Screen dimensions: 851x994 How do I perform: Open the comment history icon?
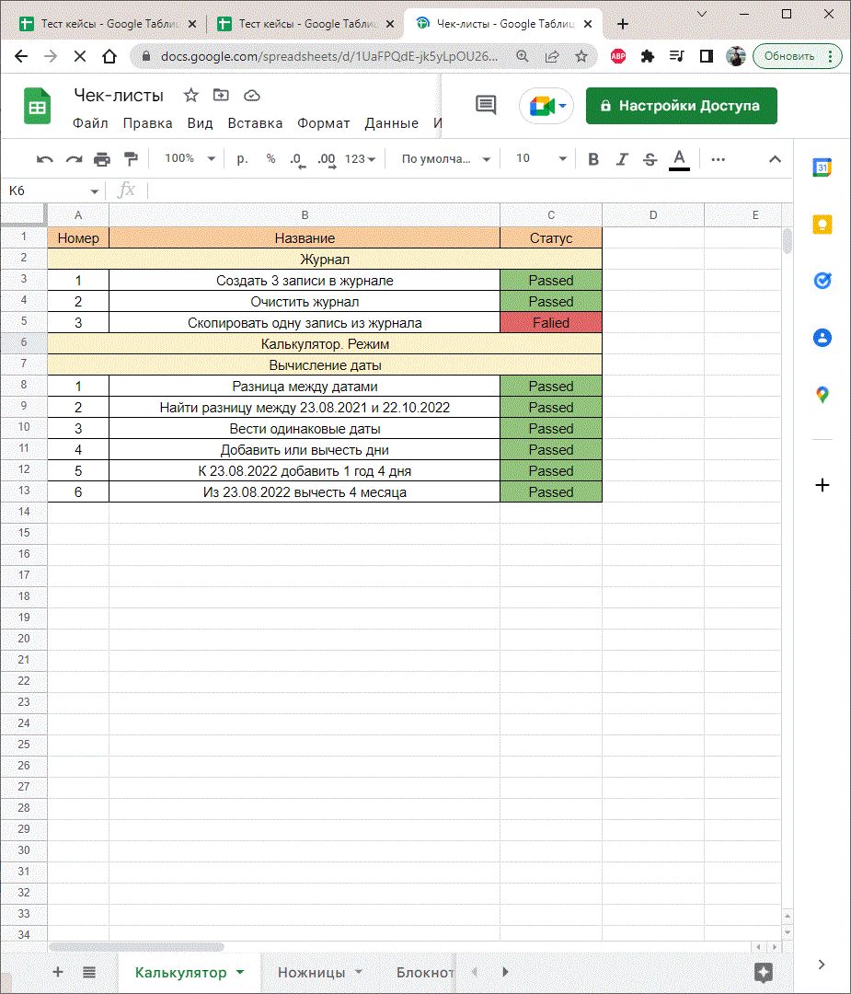(486, 105)
